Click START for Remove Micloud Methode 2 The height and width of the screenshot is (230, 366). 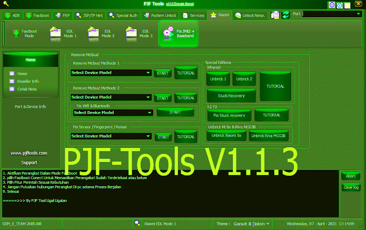(x=162, y=98)
